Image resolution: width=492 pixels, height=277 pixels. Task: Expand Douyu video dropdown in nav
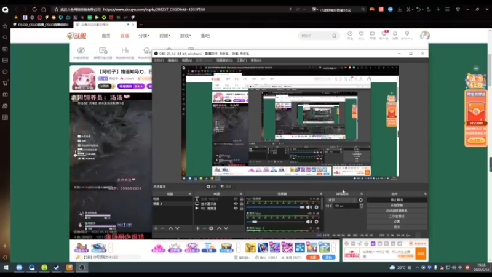tap(164, 36)
